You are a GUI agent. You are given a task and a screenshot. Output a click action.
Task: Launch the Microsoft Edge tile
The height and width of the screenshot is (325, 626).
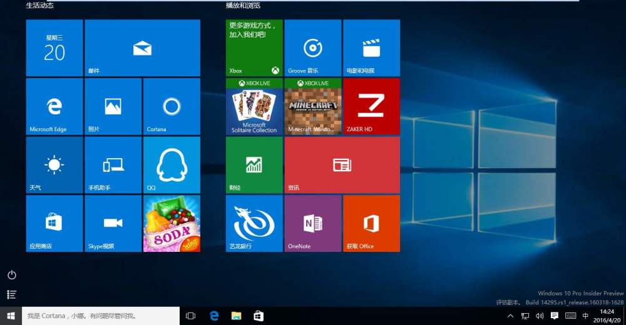[x=54, y=106]
